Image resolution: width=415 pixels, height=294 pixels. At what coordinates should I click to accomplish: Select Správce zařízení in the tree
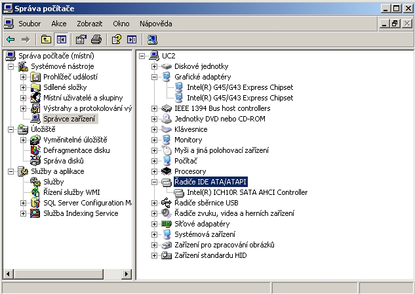pyautogui.click(x=69, y=119)
